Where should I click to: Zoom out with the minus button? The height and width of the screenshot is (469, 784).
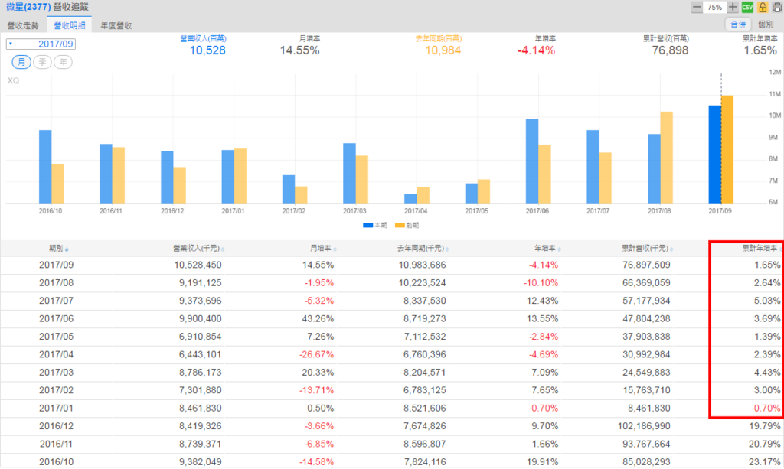(x=697, y=8)
